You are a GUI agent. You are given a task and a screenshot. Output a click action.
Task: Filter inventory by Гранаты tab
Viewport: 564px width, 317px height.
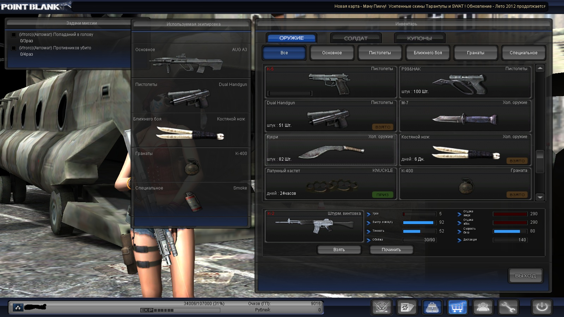(x=476, y=53)
